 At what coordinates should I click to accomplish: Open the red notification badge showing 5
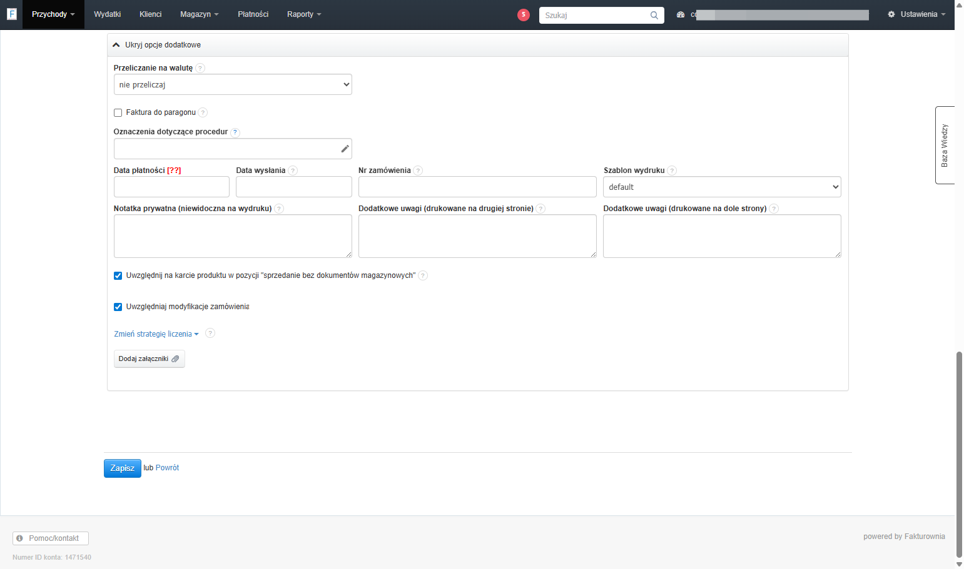coord(524,15)
